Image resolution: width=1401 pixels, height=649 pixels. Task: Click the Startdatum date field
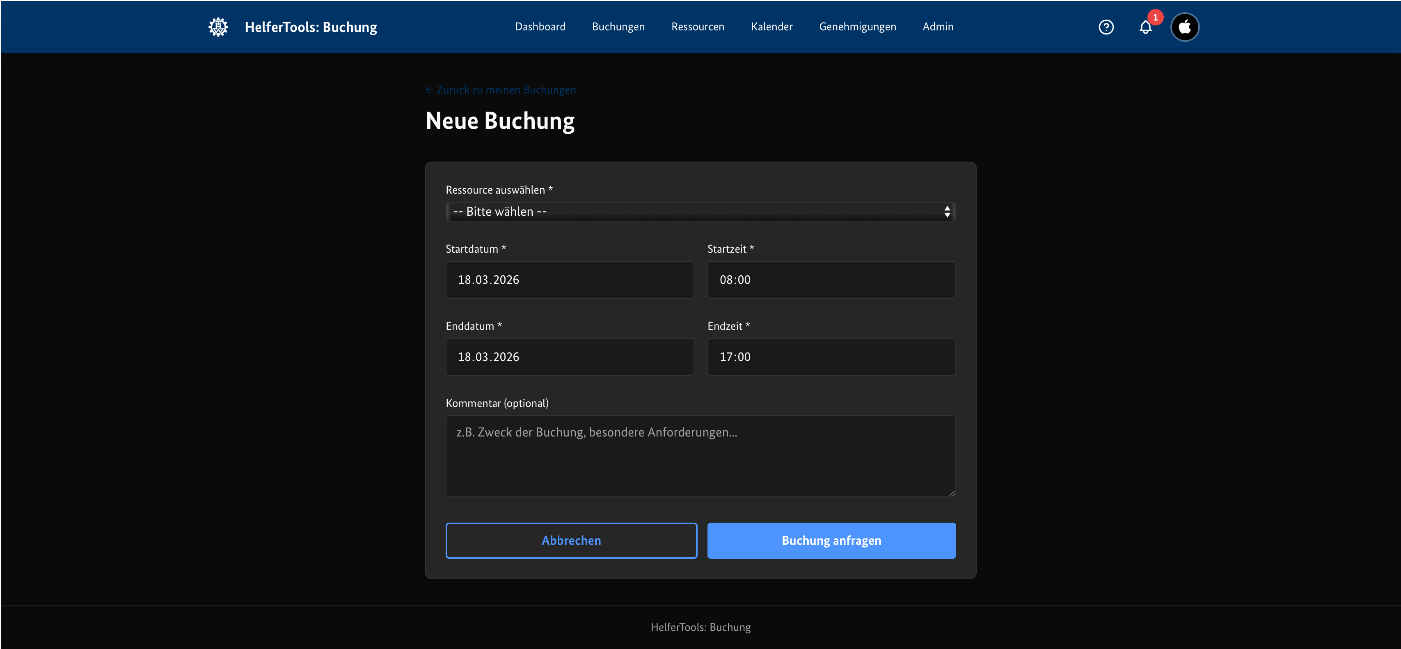click(570, 279)
